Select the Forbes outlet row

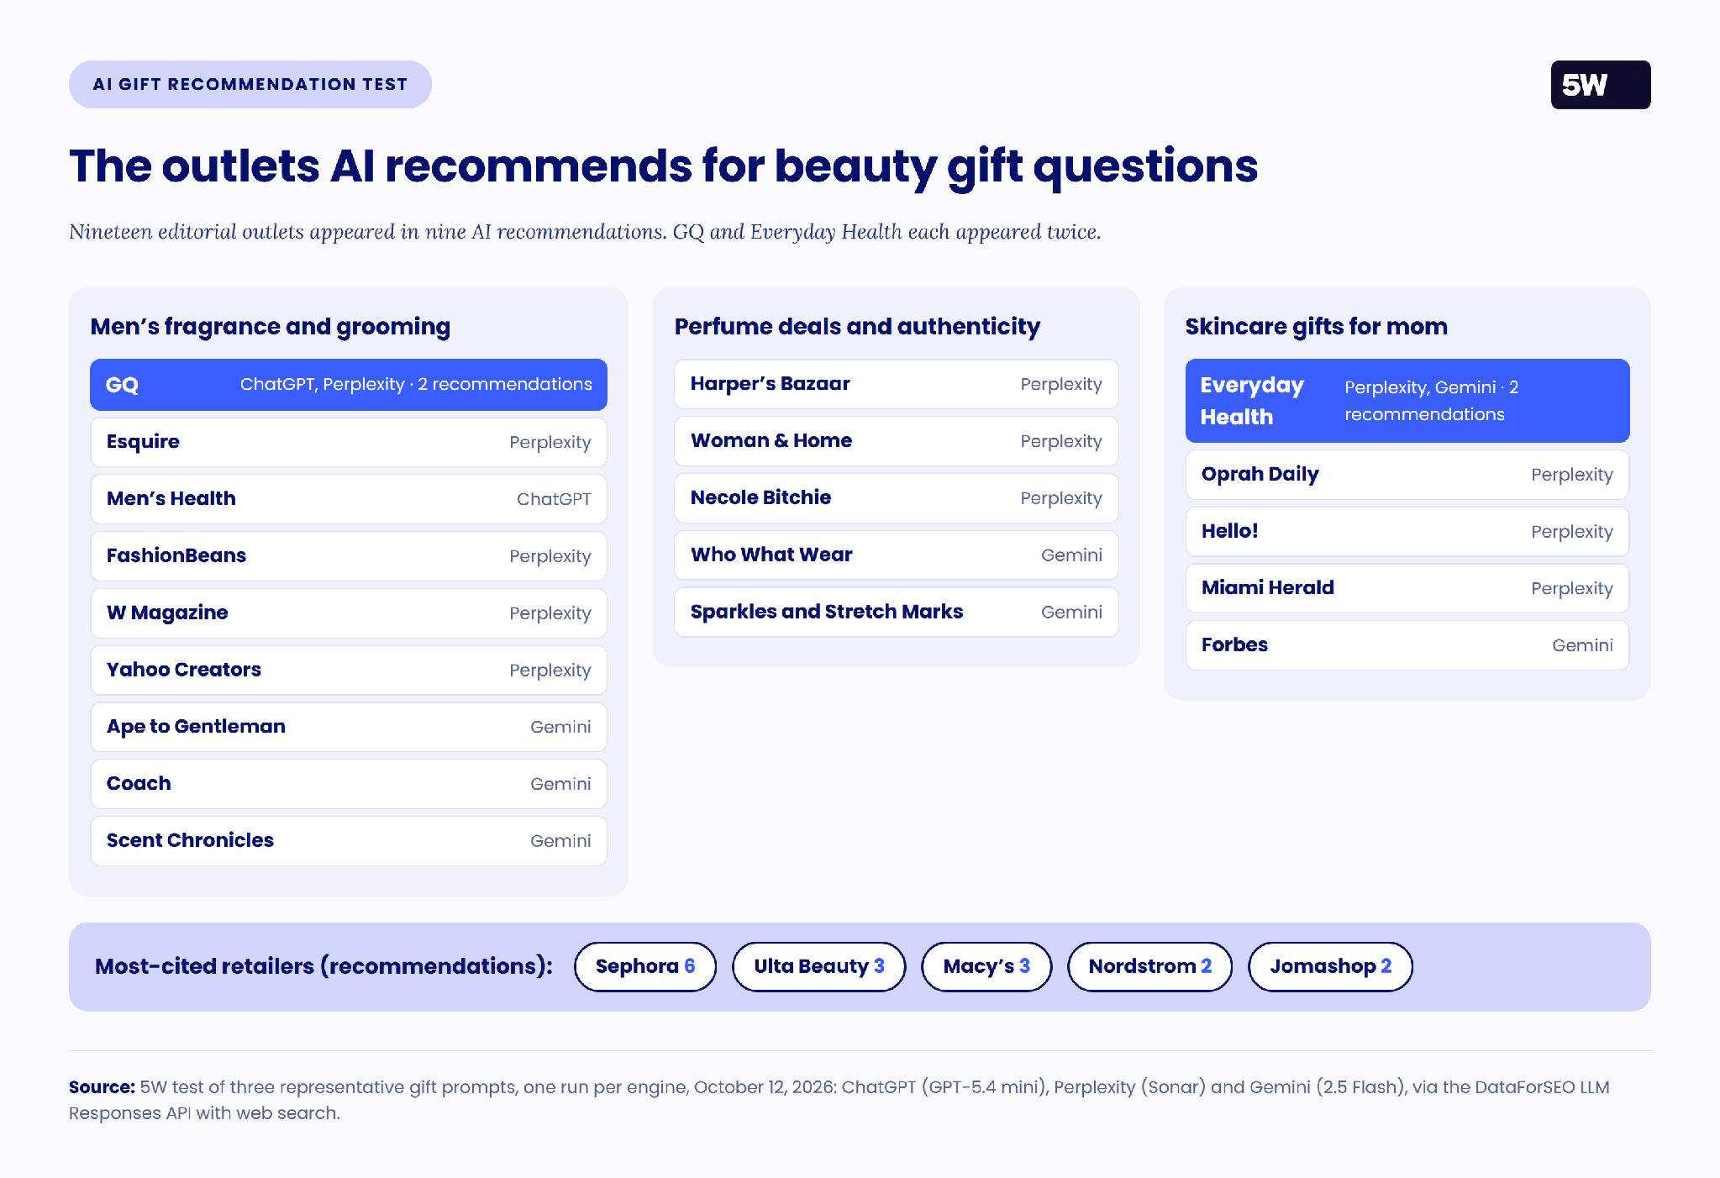1407,645
